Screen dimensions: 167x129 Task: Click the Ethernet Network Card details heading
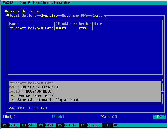[x=31, y=83]
